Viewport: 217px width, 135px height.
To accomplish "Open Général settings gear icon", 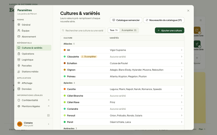I will tap(19, 25).
